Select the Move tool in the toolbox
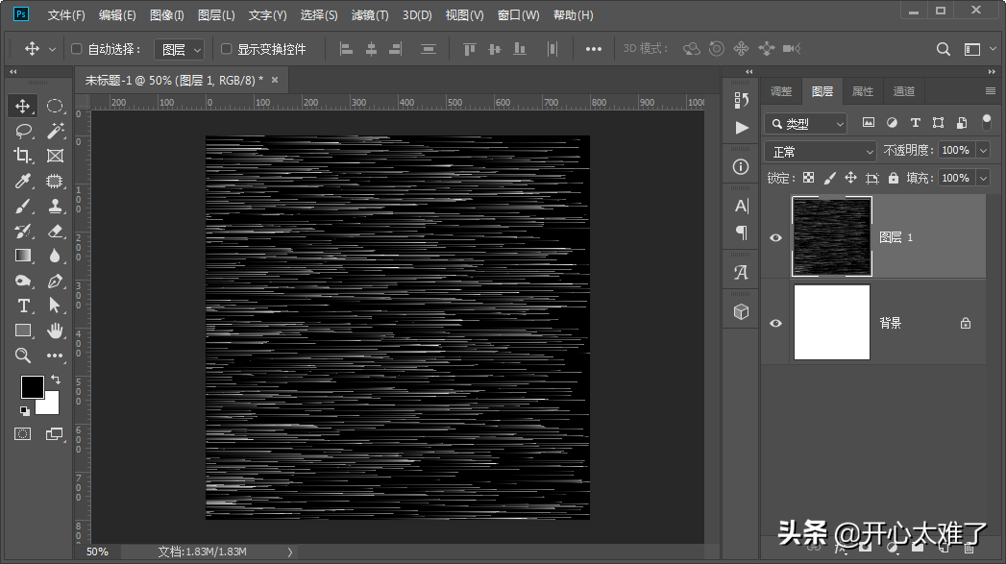 tap(23, 106)
